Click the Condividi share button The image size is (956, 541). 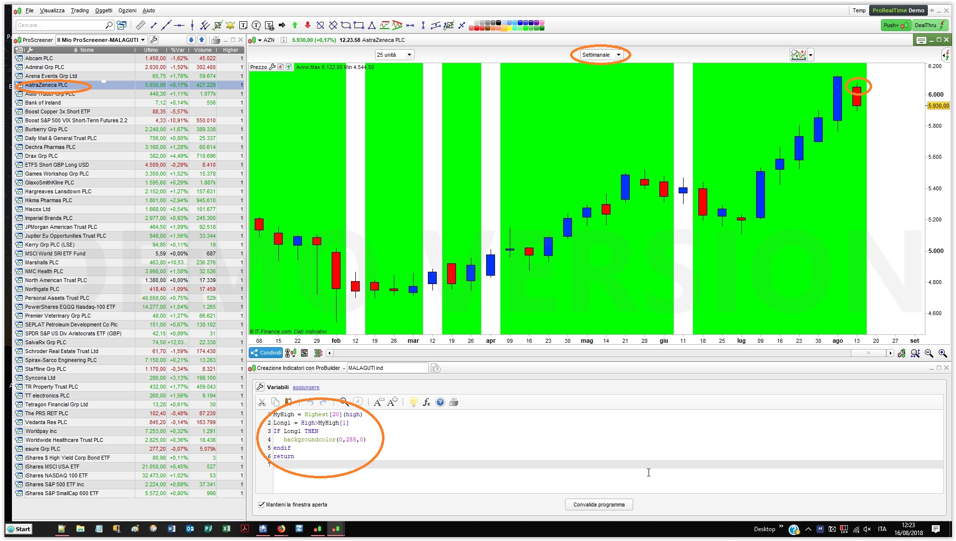[266, 353]
